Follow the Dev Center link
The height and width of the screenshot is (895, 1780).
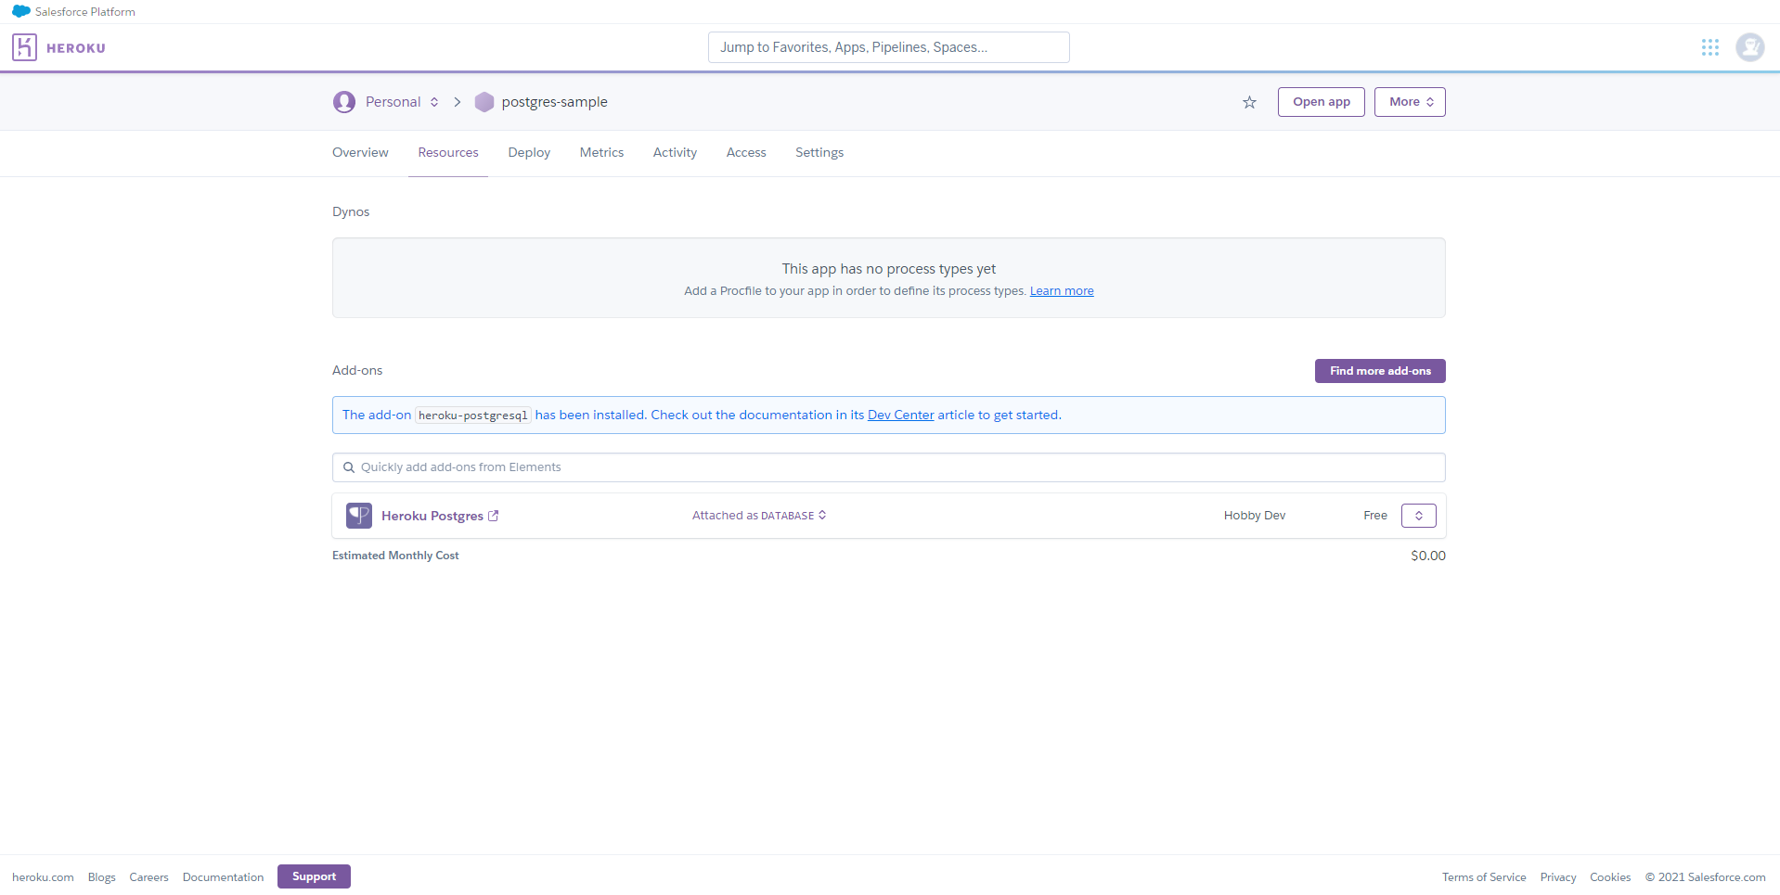(900, 416)
